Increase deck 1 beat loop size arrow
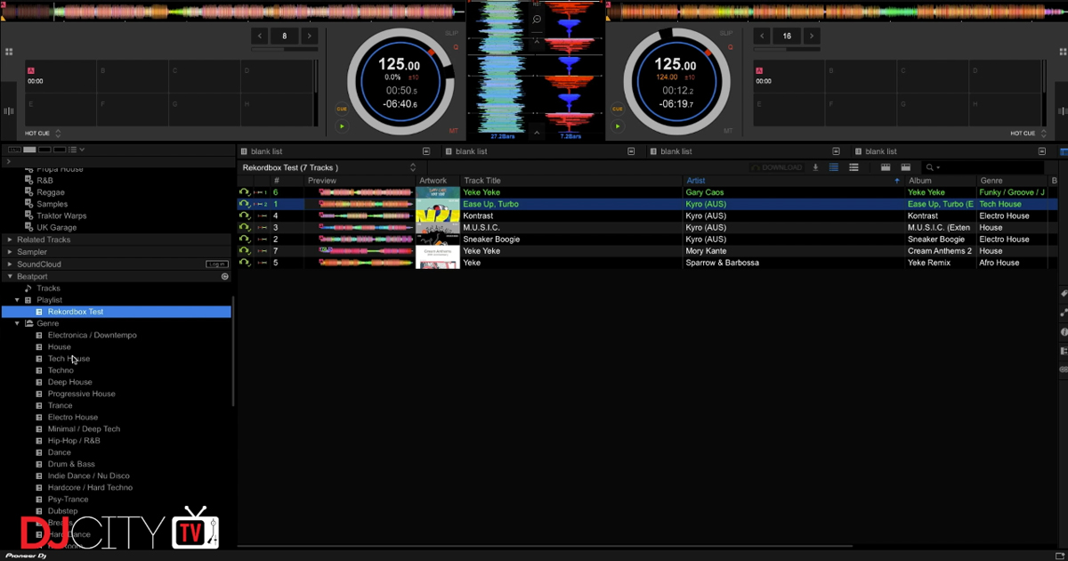1068x561 pixels. pos(309,37)
